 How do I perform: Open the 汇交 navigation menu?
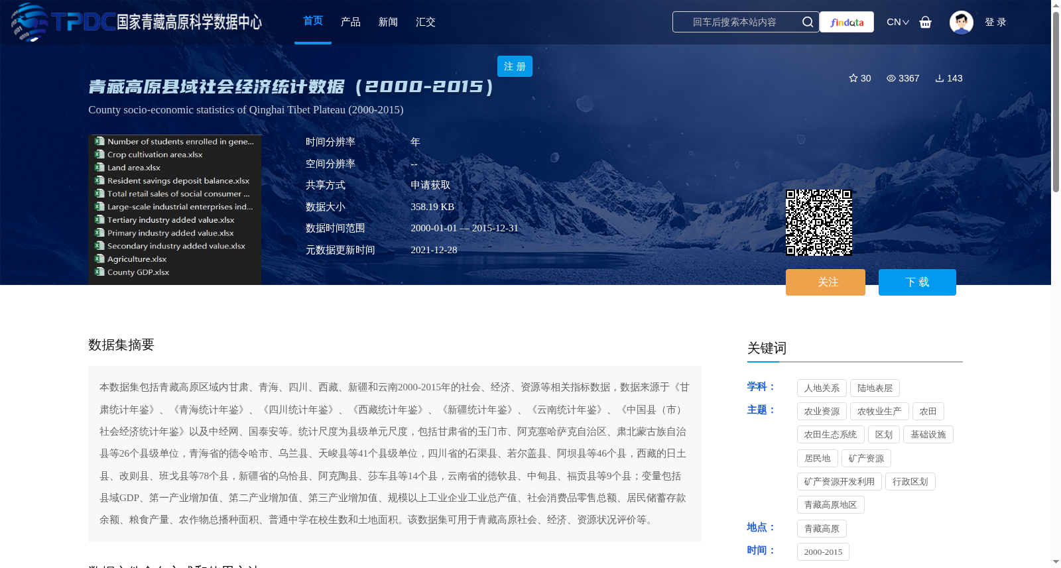pos(426,22)
